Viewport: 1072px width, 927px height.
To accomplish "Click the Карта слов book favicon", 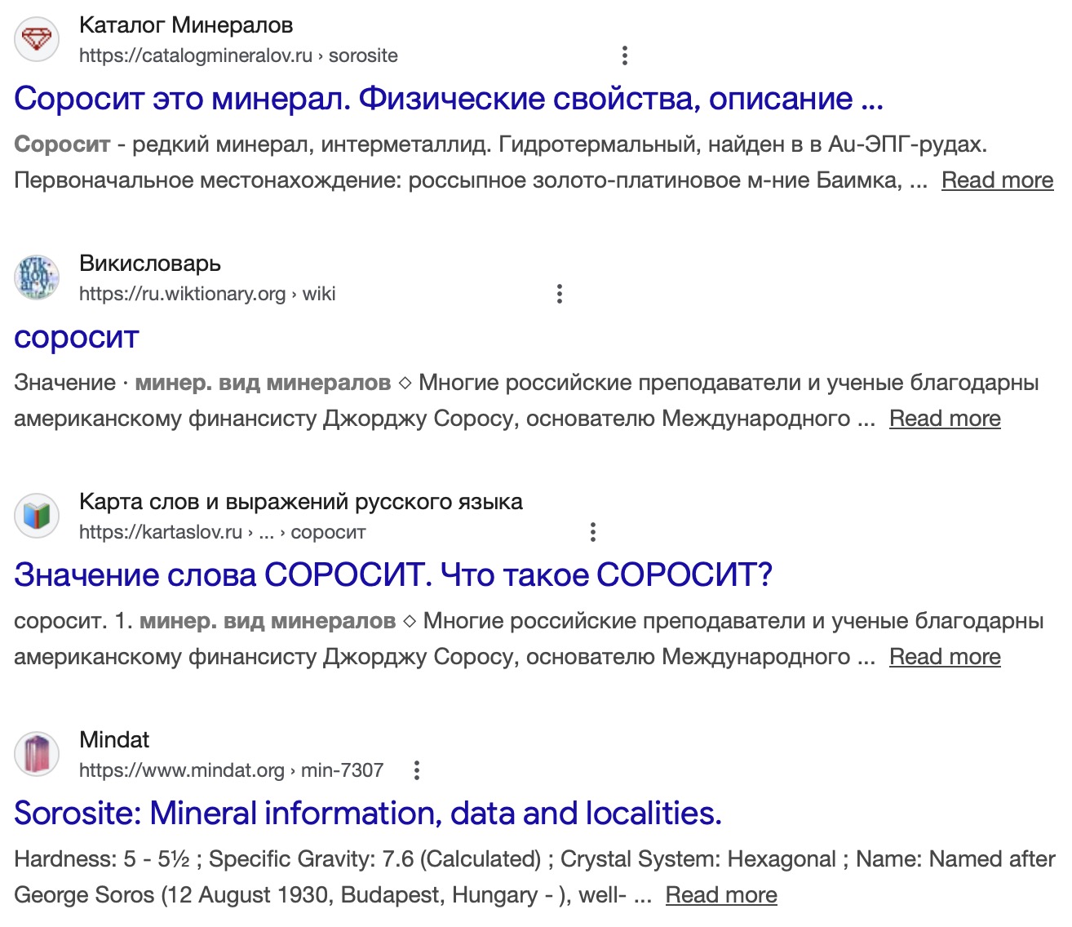I will (37, 516).
